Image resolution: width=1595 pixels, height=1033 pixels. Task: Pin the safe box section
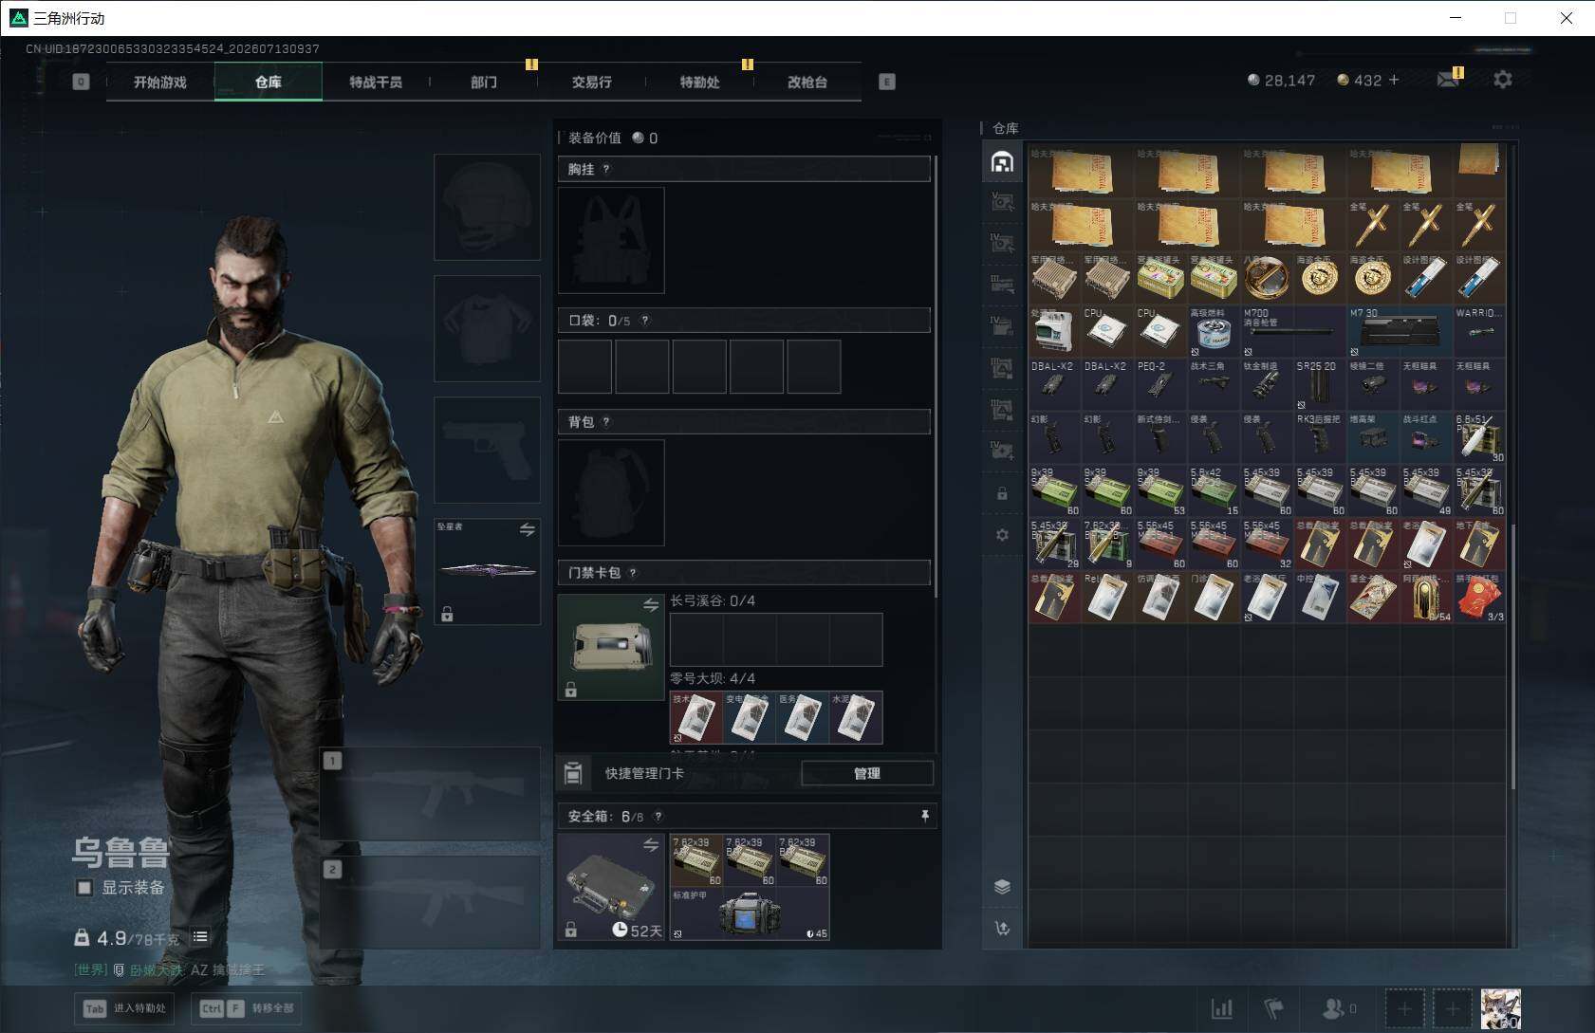point(925,816)
